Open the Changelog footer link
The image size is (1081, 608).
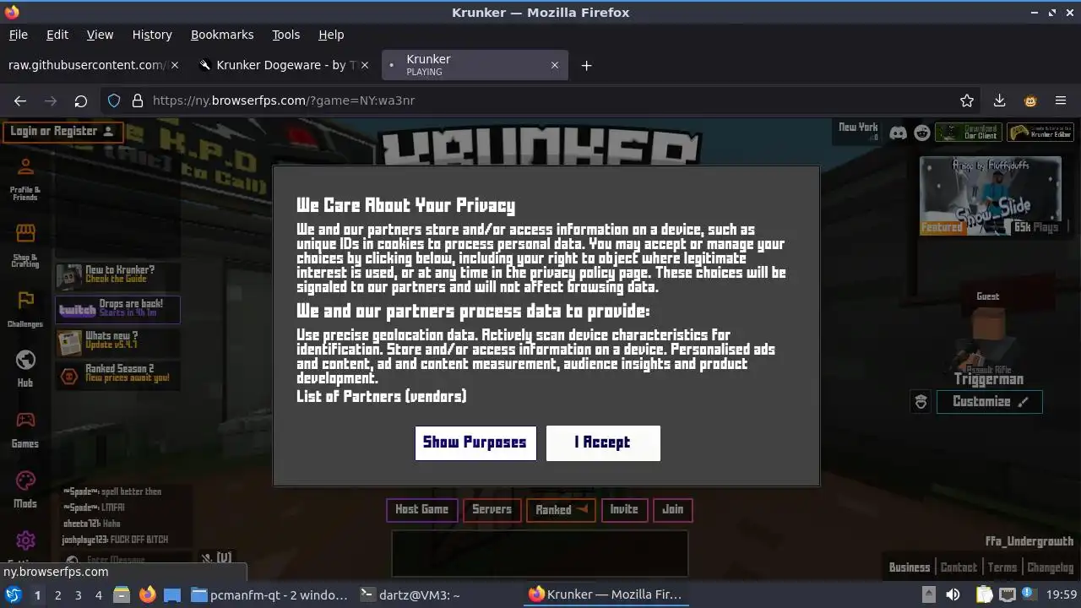1051,567
